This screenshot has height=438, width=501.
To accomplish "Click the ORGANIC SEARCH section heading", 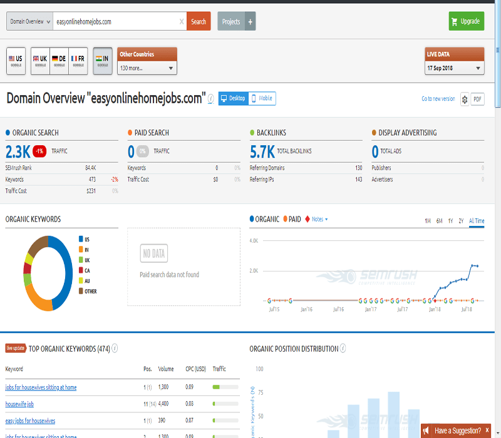I will (x=36, y=133).
